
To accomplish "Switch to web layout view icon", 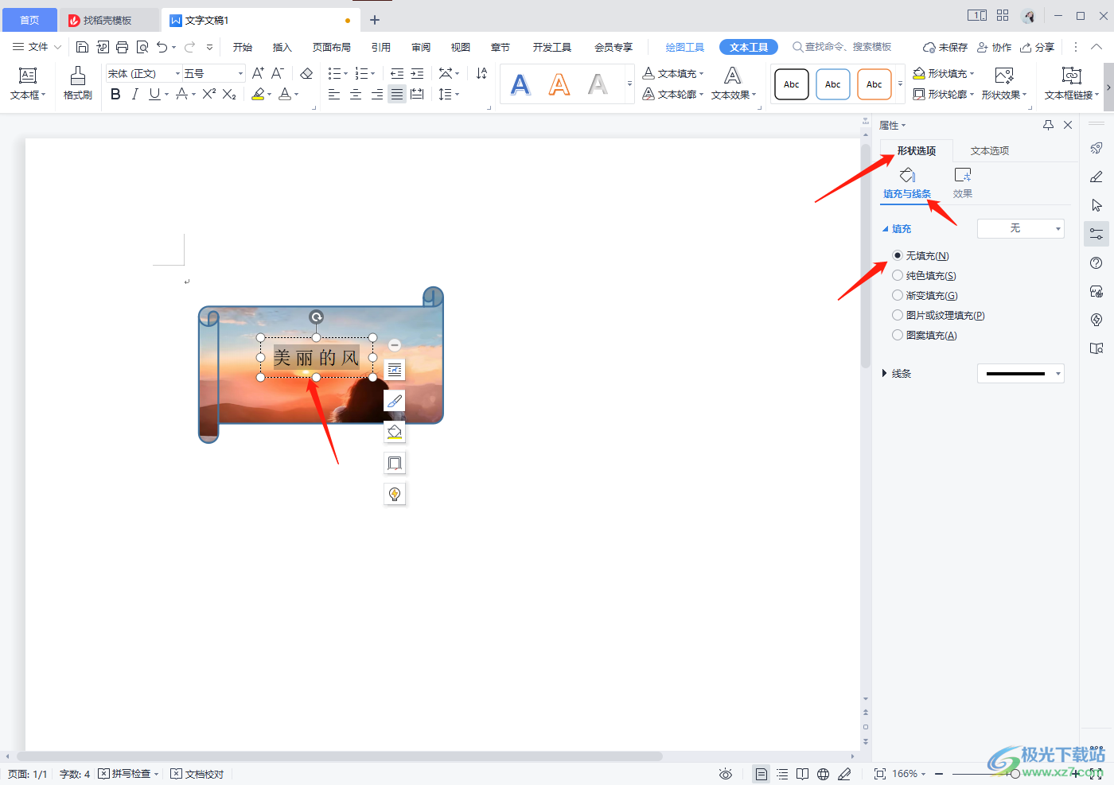I will click(x=824, y=774).
